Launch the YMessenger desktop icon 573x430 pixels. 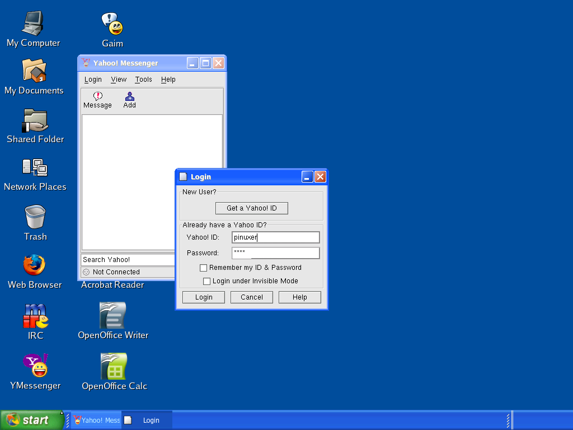[x=35, y=365]
